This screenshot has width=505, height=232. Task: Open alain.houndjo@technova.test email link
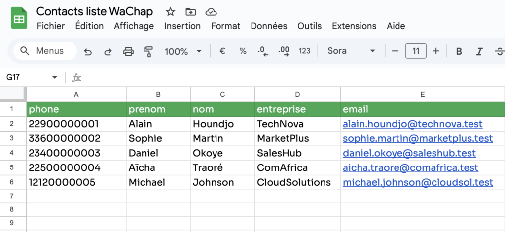412,124
